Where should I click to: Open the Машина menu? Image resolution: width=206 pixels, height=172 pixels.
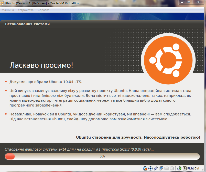pyautogui.click(x=8, y=10)
